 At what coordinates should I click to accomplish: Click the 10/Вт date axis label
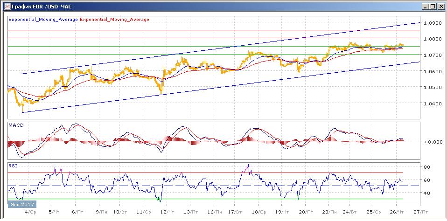[x=120, y=212]
